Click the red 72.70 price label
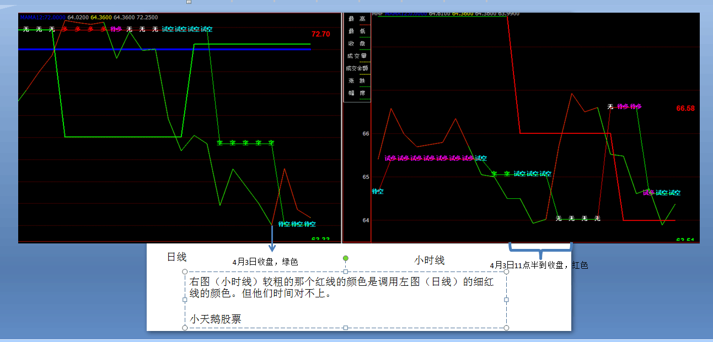Viewport: 713px width, 342px height. [x=320, y=34]
